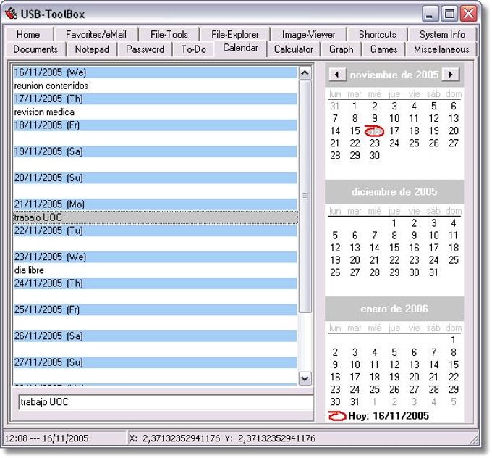Image resolution: width=492 pixels, height=458 pixels.
Task: Select 23/11/2005 (We) date header
Action: (x=155, y=257)
